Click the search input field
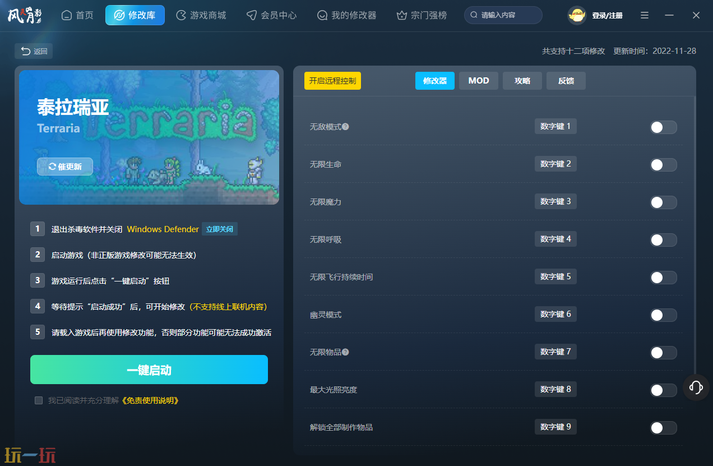713x466 pixels. coord(503,15)
